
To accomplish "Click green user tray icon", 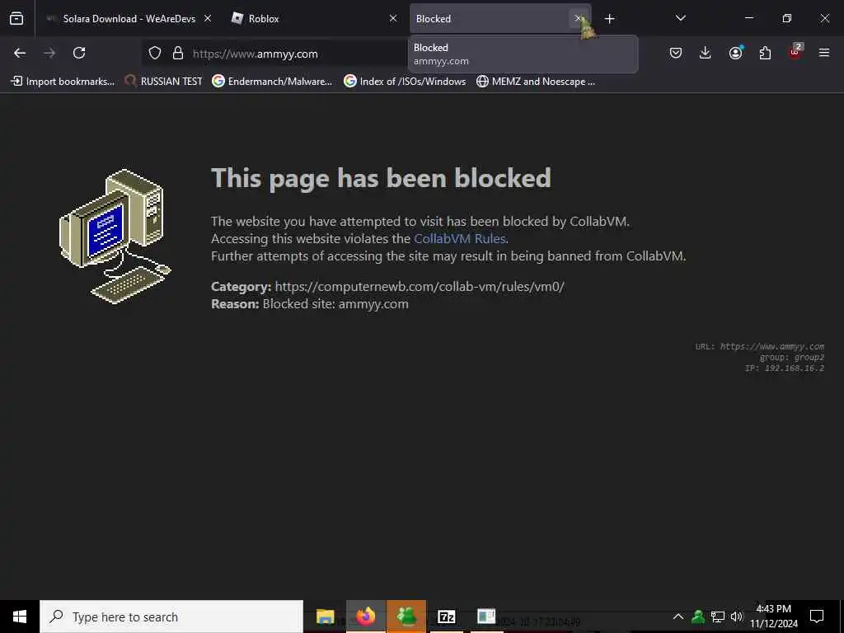I will pyautogui.click(x=698, y=617).
